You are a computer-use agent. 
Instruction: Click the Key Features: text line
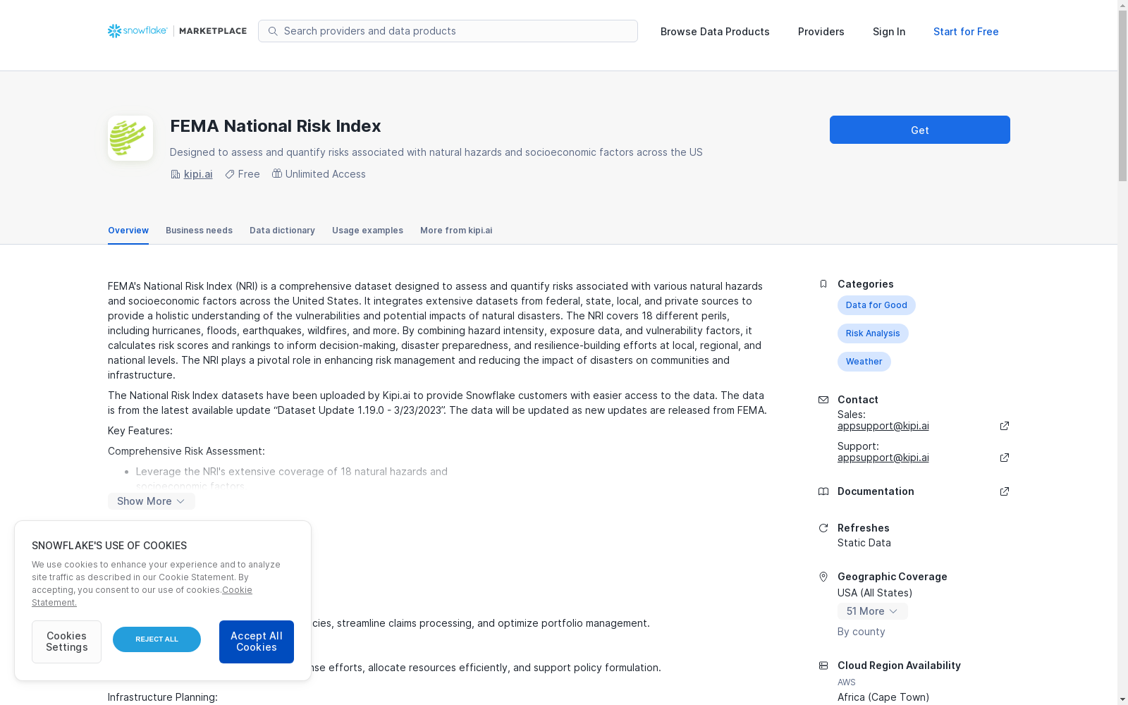click(x=140, y=431)
